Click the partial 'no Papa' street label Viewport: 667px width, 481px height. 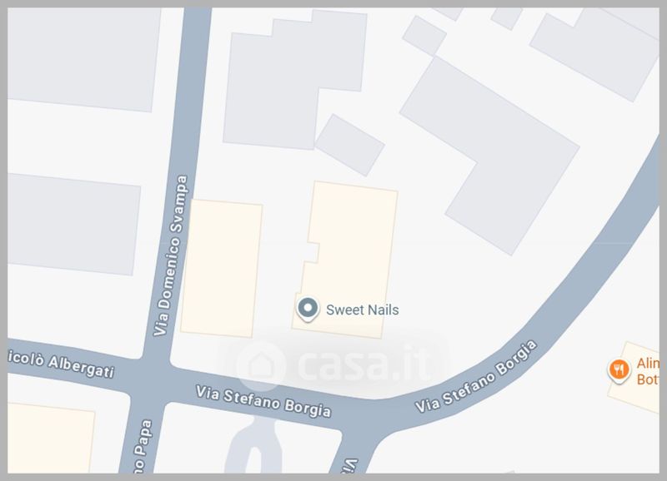(x=142, y=446)
